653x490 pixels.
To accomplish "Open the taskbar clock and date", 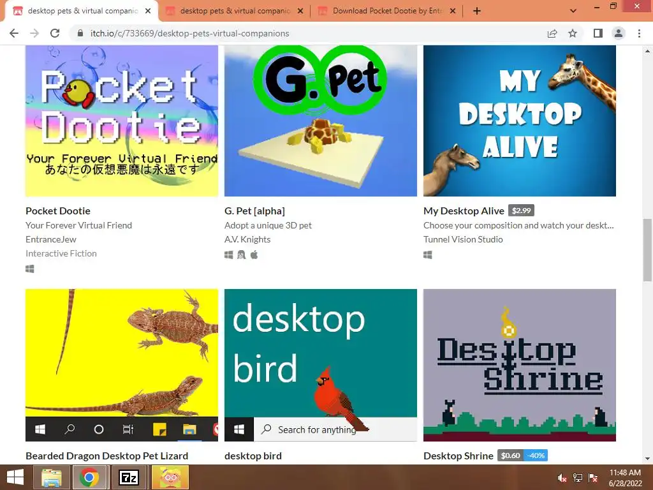I will point(625,478).
